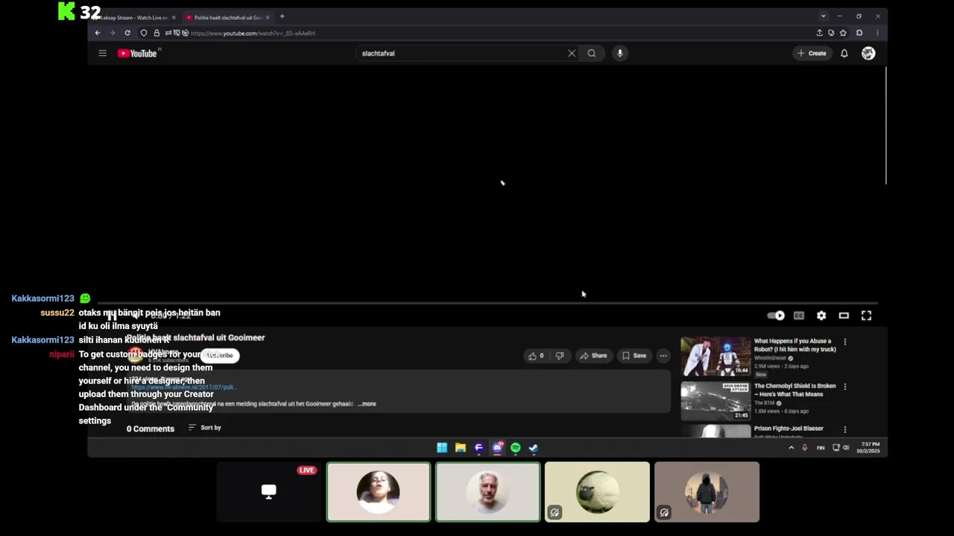Switch video to theater mode
Image resolution: width=954 pixels, height=536 pixels.
coord(844,316)
